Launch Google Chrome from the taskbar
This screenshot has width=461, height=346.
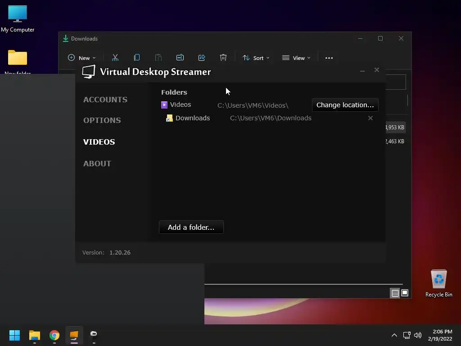coord(54,335)
